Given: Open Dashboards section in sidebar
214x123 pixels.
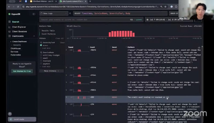Looking at the screenshot, I should (x=18, y=36).
